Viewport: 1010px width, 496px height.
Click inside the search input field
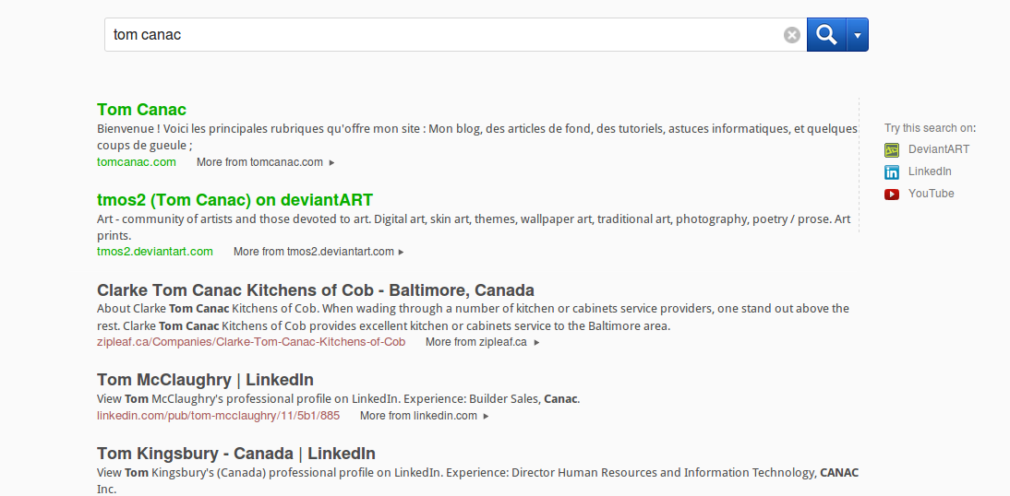point(443,35)
